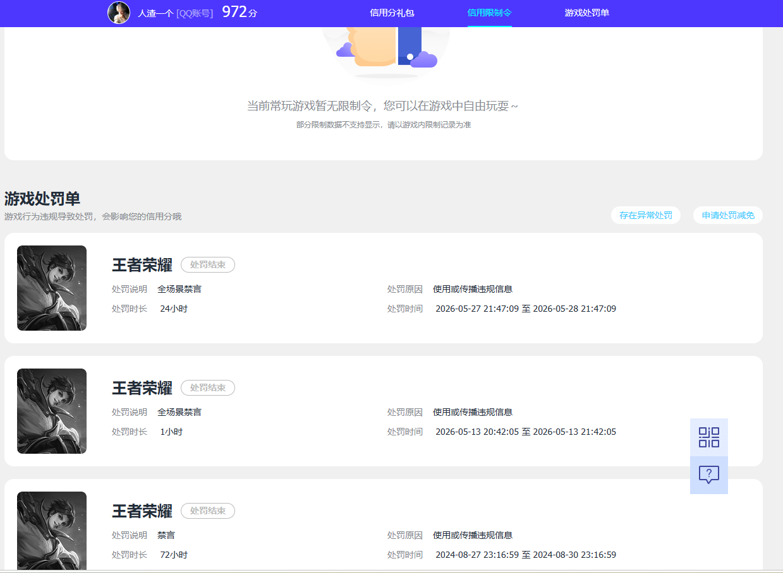The width and height of the screenshot is (783, 573).
Task: Click the 申请处罚减免 button
Action: [728, 215]
